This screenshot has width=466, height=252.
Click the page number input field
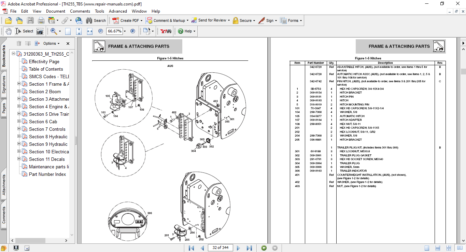[220, 248]
